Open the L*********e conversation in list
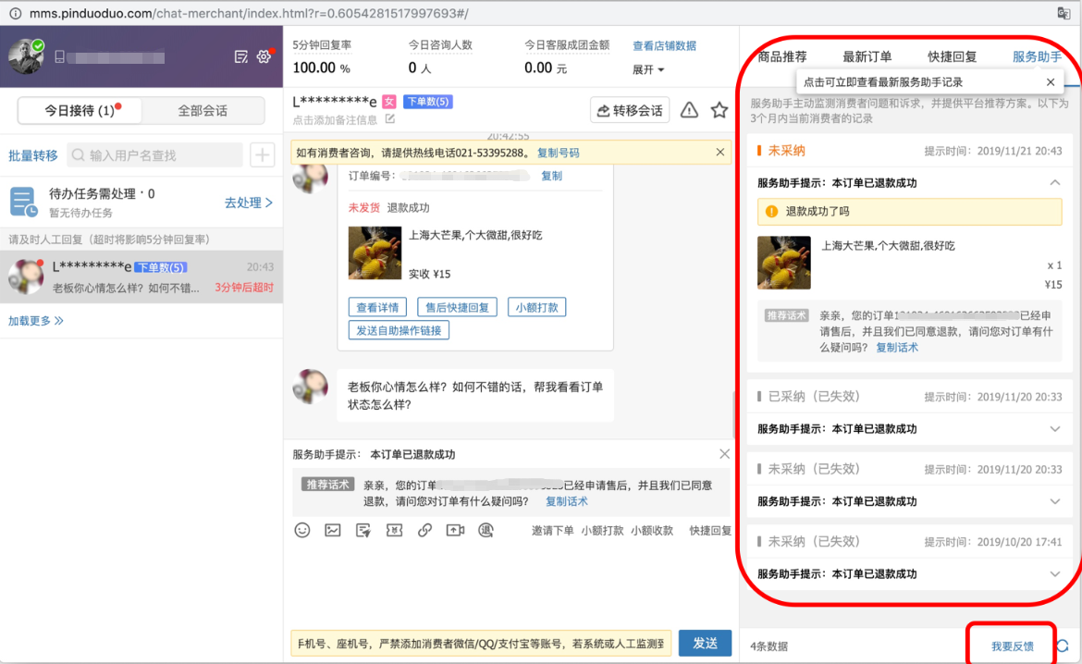 141,277
